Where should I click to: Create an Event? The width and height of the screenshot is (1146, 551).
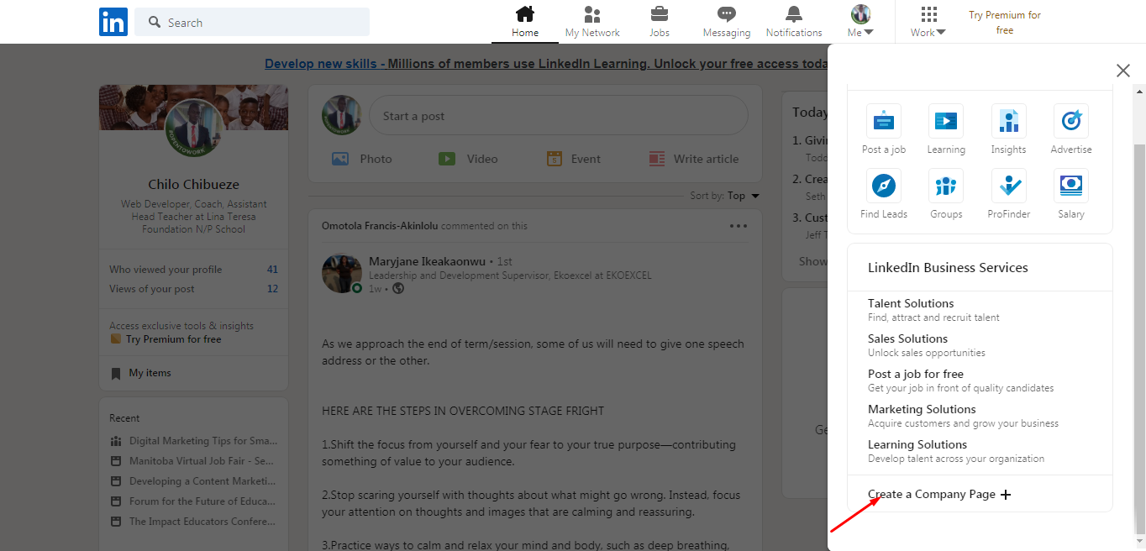574,159
